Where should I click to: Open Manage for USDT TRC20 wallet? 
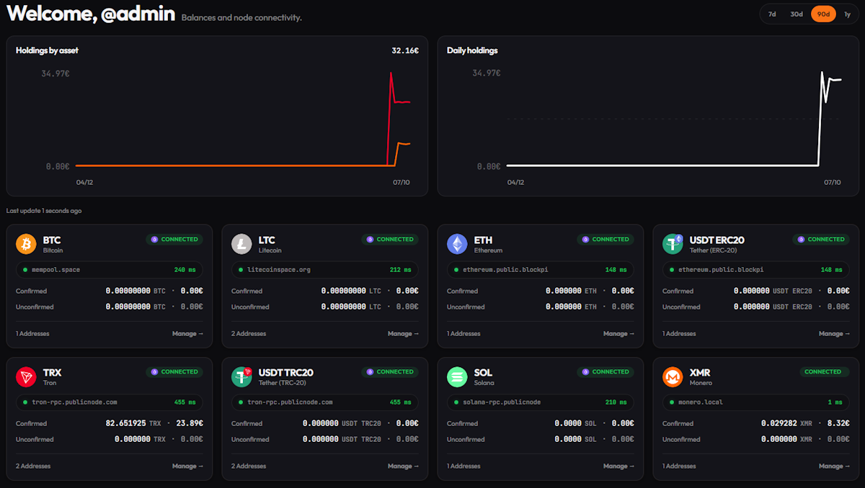point(403,466)
